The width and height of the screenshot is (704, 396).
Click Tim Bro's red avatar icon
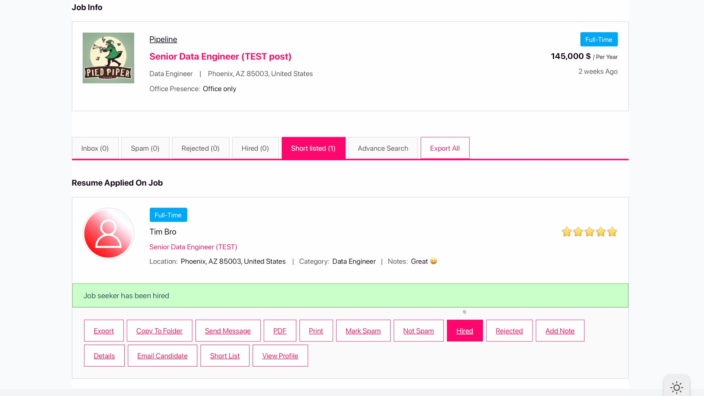(108, 234)
